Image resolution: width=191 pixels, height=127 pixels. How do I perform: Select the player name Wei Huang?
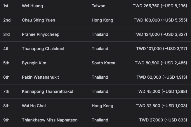(32, 6)
